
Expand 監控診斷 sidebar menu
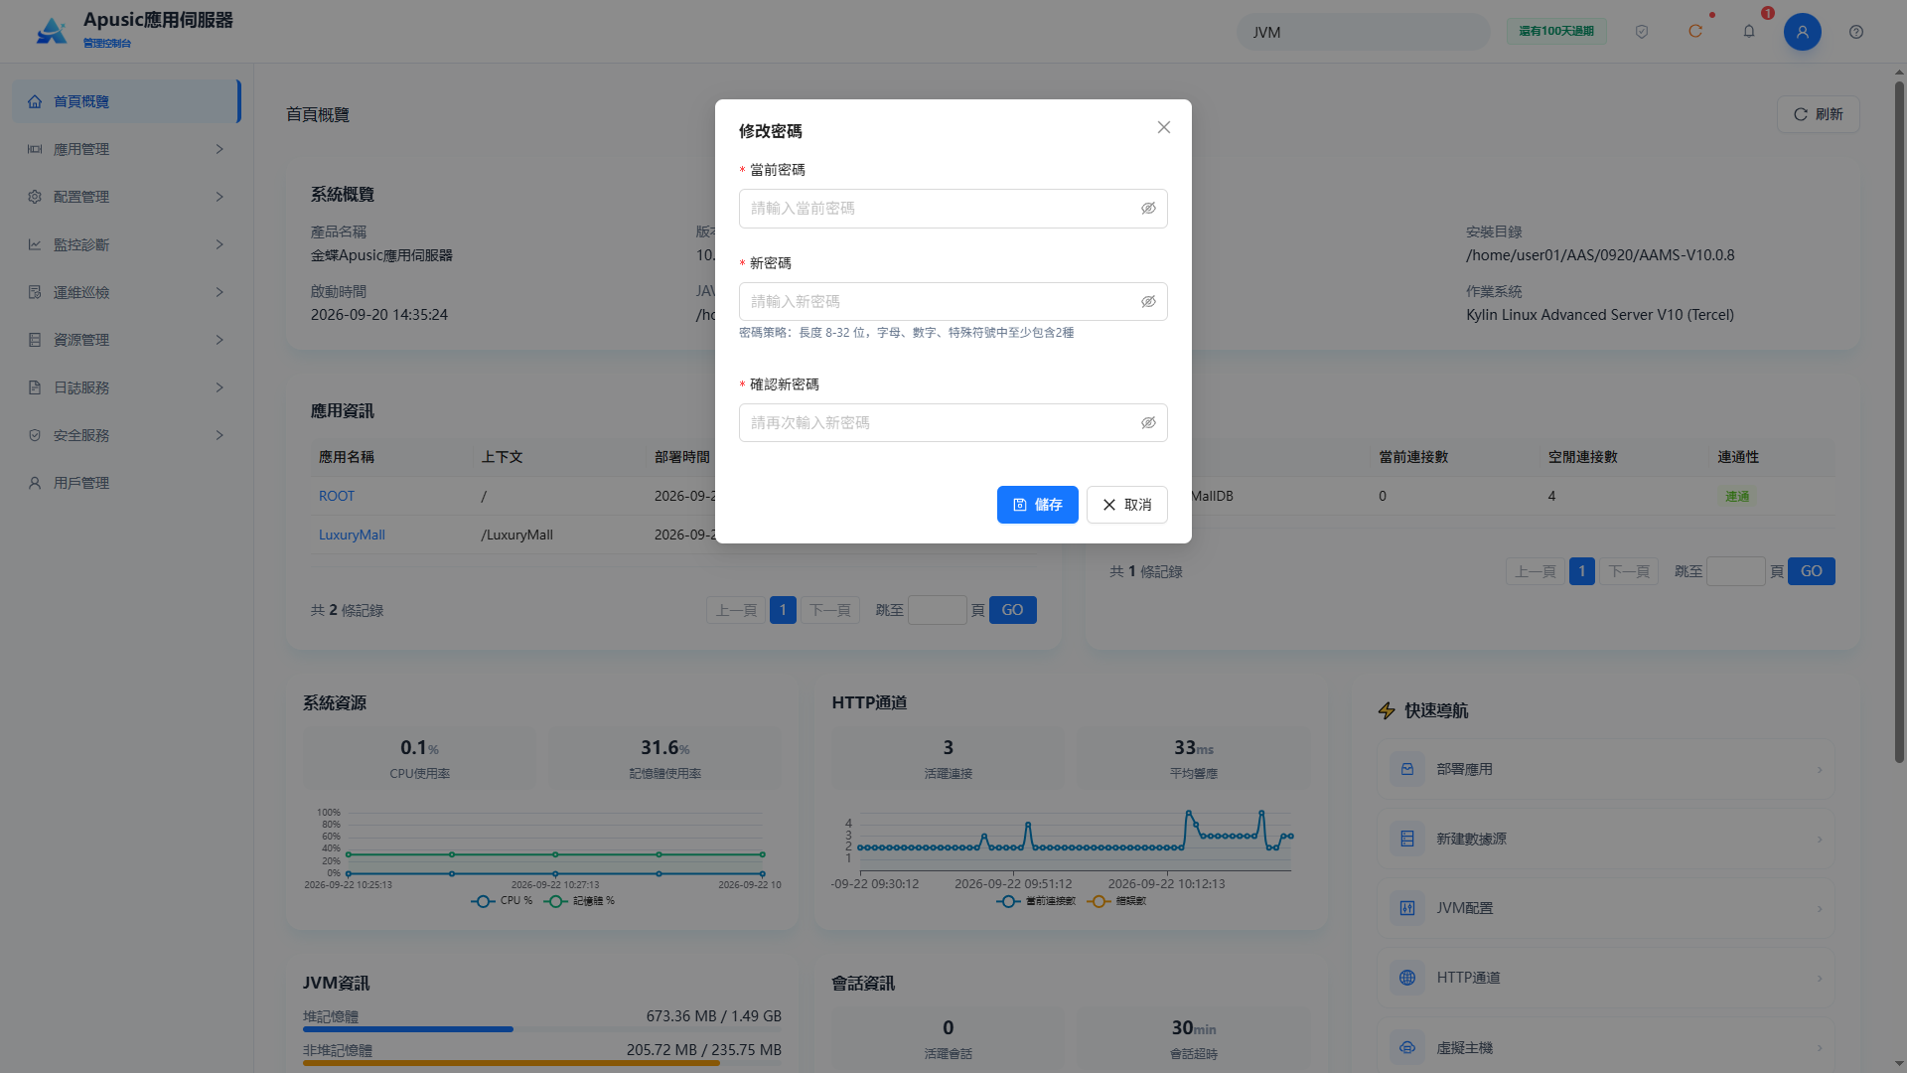pos(126,244)
